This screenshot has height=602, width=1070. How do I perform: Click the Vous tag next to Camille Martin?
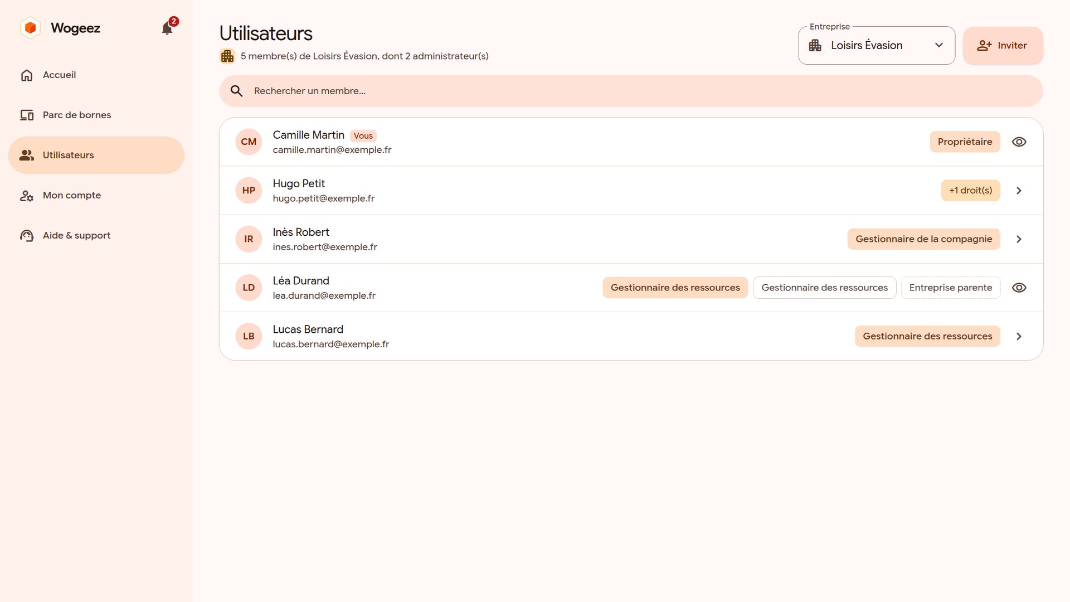(x=363, y=136)
